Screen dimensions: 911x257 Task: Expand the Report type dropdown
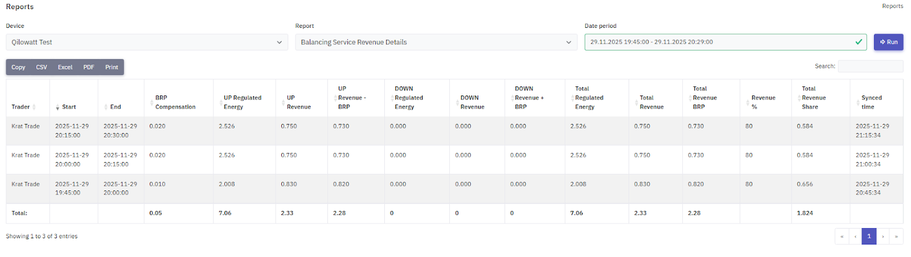pyautogui.click(x=436, y=42)
